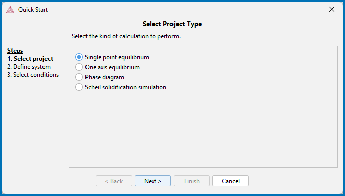The height and width of the screenshot is (196, 345).
Task: Pick the Scheil solidification simulation radio circle
Action: click(x=79, y=87)
